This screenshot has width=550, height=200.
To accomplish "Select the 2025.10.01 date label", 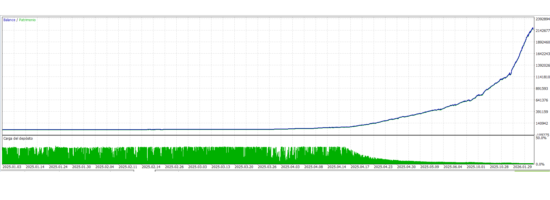I will 476,167.
